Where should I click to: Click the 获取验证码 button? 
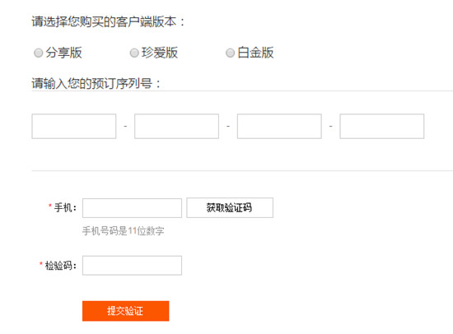[230, 207]
